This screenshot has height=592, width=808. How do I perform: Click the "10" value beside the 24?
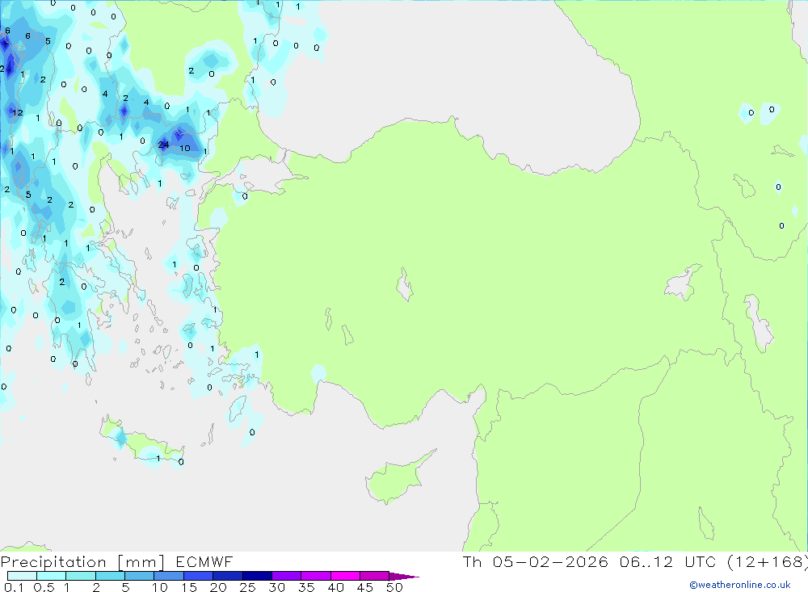(184, 149)
